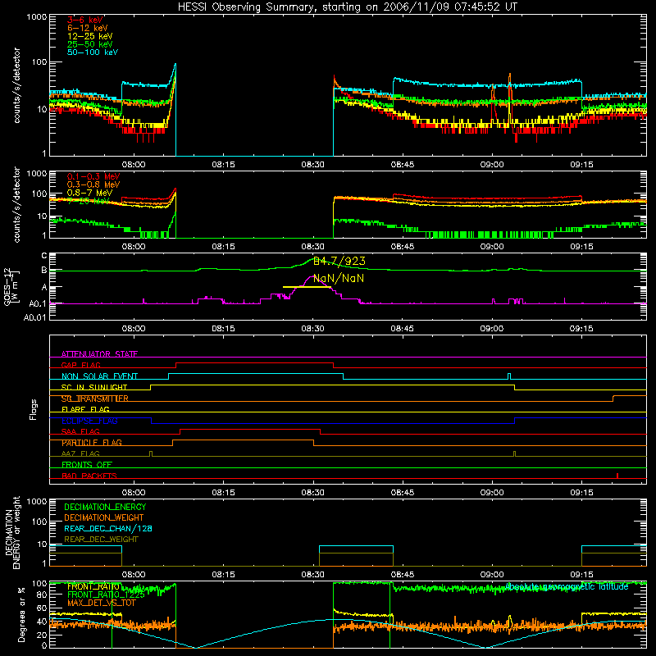Select the 09:15 tick under the Flags panel

(x=581, y=493)
